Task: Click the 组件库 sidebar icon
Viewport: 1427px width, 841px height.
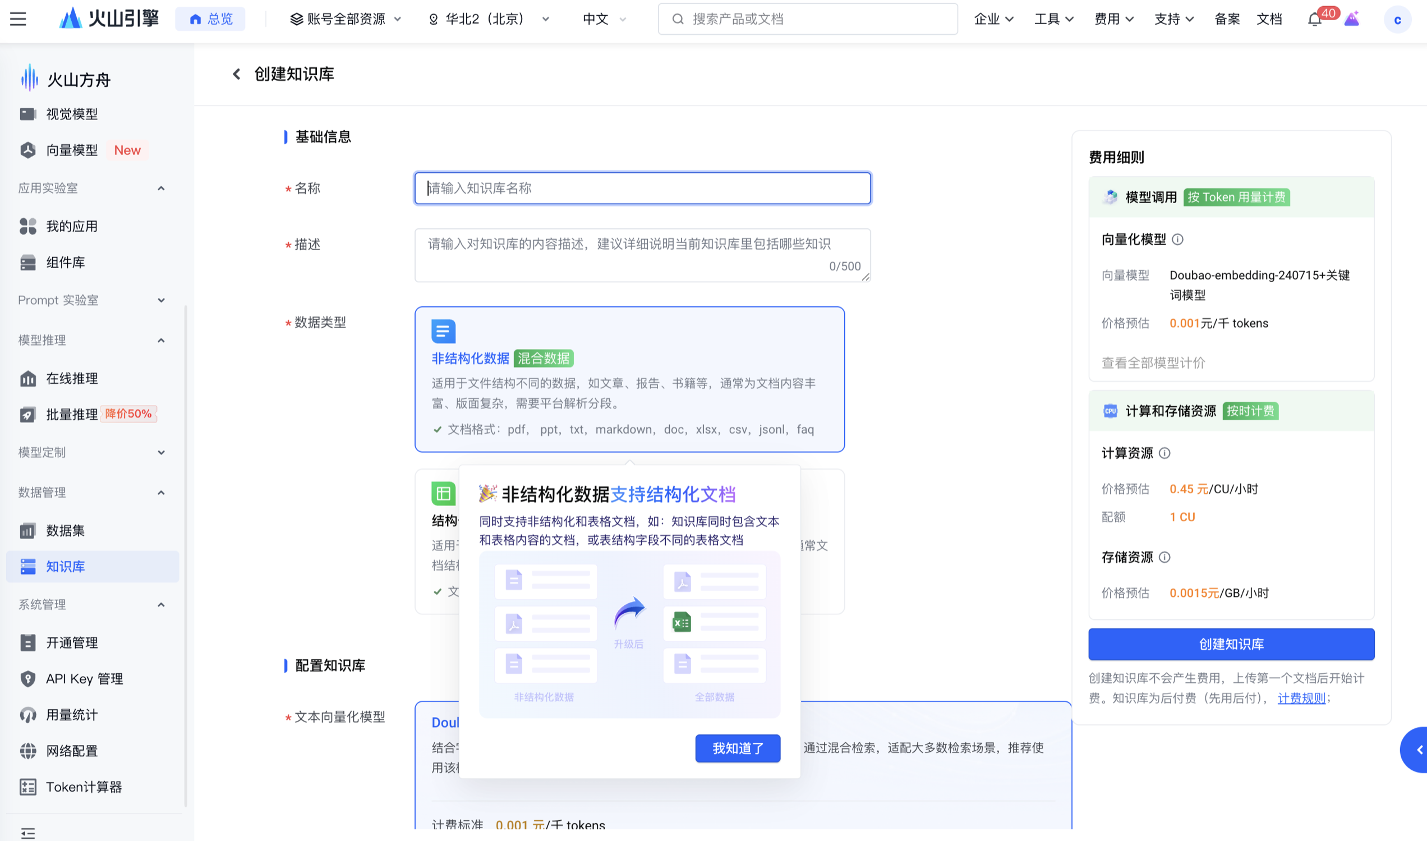Action: pyautogui.click(x=27, y=263)
